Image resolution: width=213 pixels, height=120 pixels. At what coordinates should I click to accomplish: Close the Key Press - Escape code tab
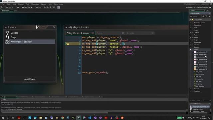(x=93, y=33)
